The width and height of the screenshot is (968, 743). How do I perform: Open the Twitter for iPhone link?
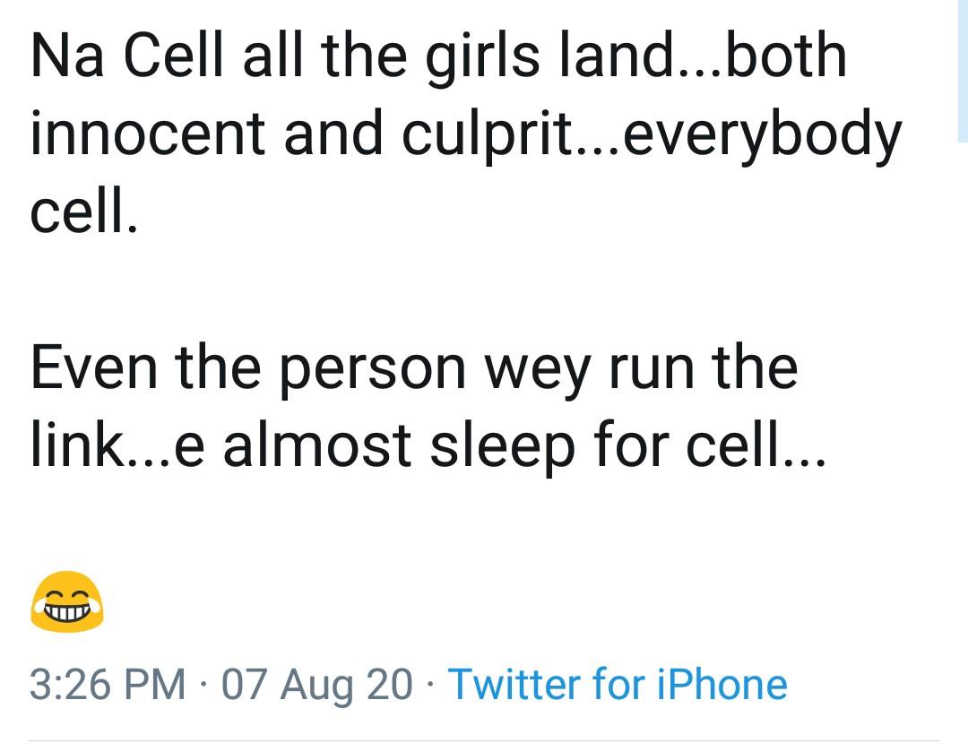(x=617, y=685)
